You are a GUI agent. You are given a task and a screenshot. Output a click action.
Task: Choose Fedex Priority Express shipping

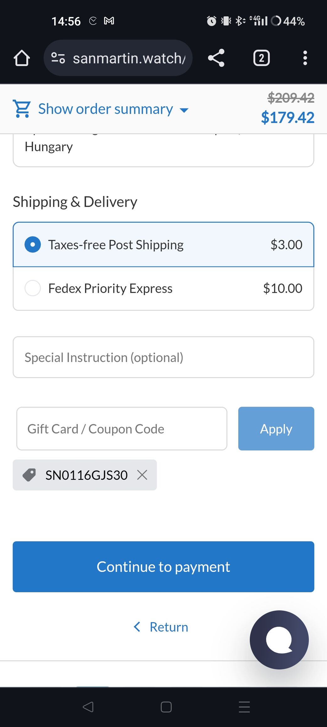pyautogui.click(x=33, y=288)
